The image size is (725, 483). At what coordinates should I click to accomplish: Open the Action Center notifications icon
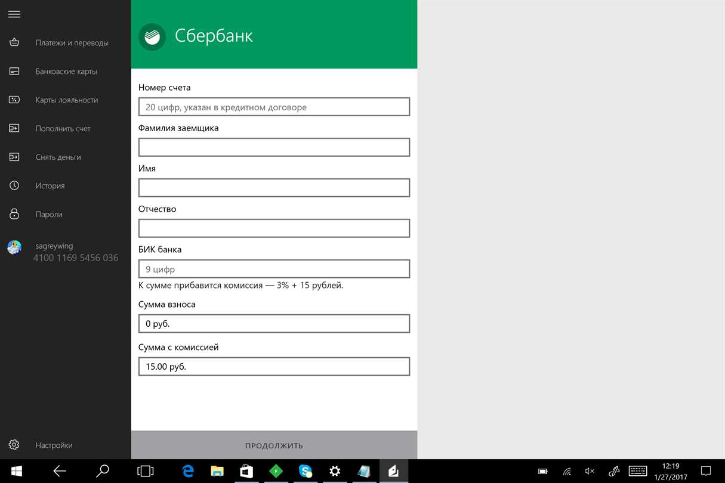[706, 472]
